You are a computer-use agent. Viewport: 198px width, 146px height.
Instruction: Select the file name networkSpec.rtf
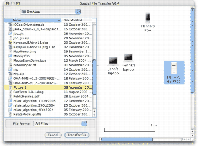25,65
